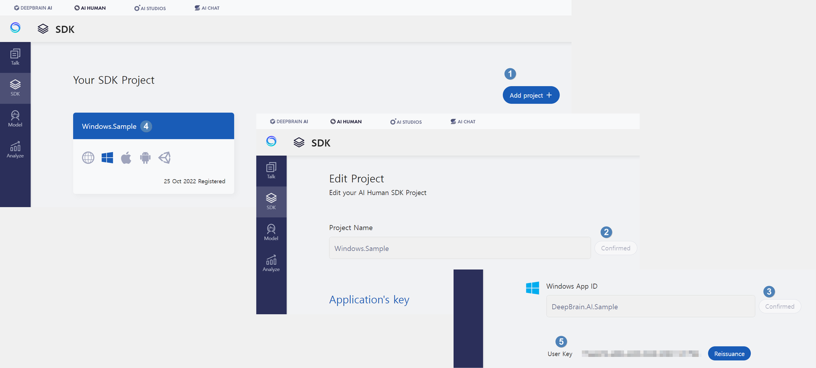
Task: Open AI STUDIOS in the topmost navigation bar
Action: pyautogui.click(x=150, y=8)
